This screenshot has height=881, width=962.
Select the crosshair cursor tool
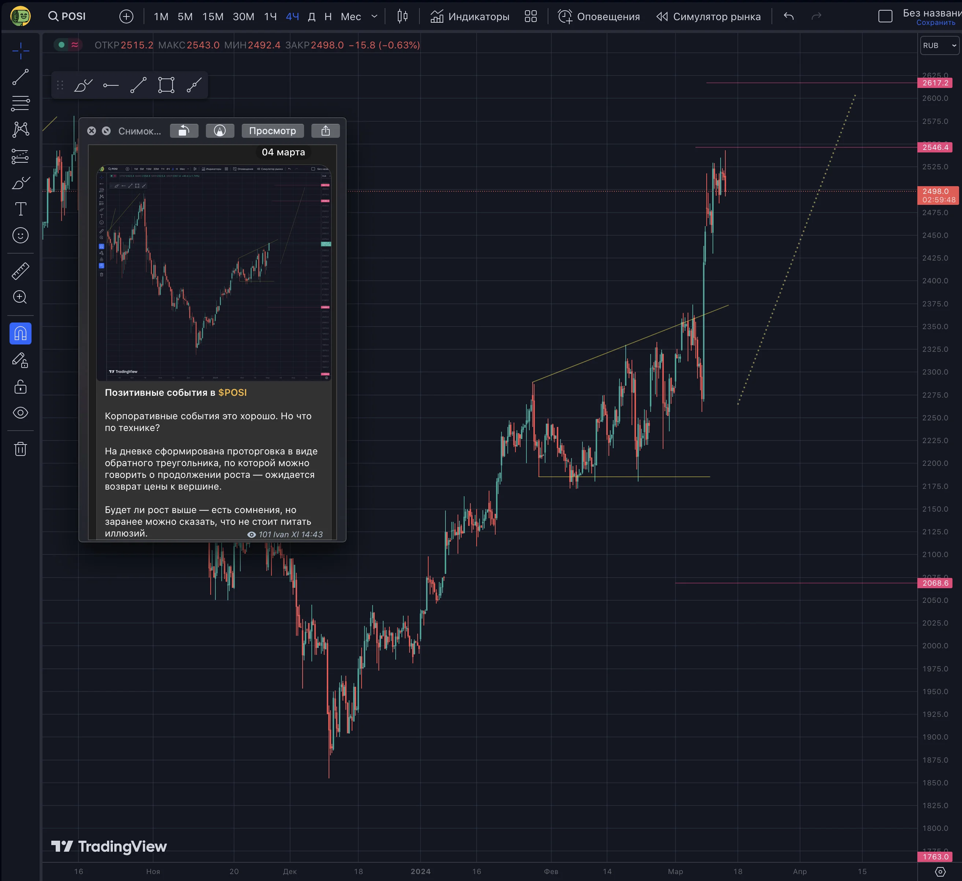pos(21,51)
